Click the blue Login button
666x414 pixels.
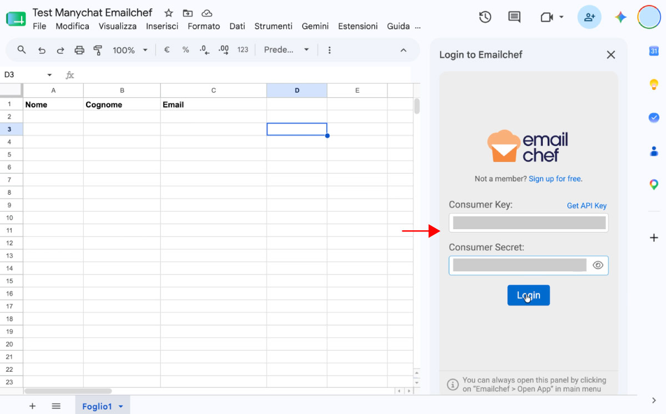pyautogui.click(x=528, y=295)
